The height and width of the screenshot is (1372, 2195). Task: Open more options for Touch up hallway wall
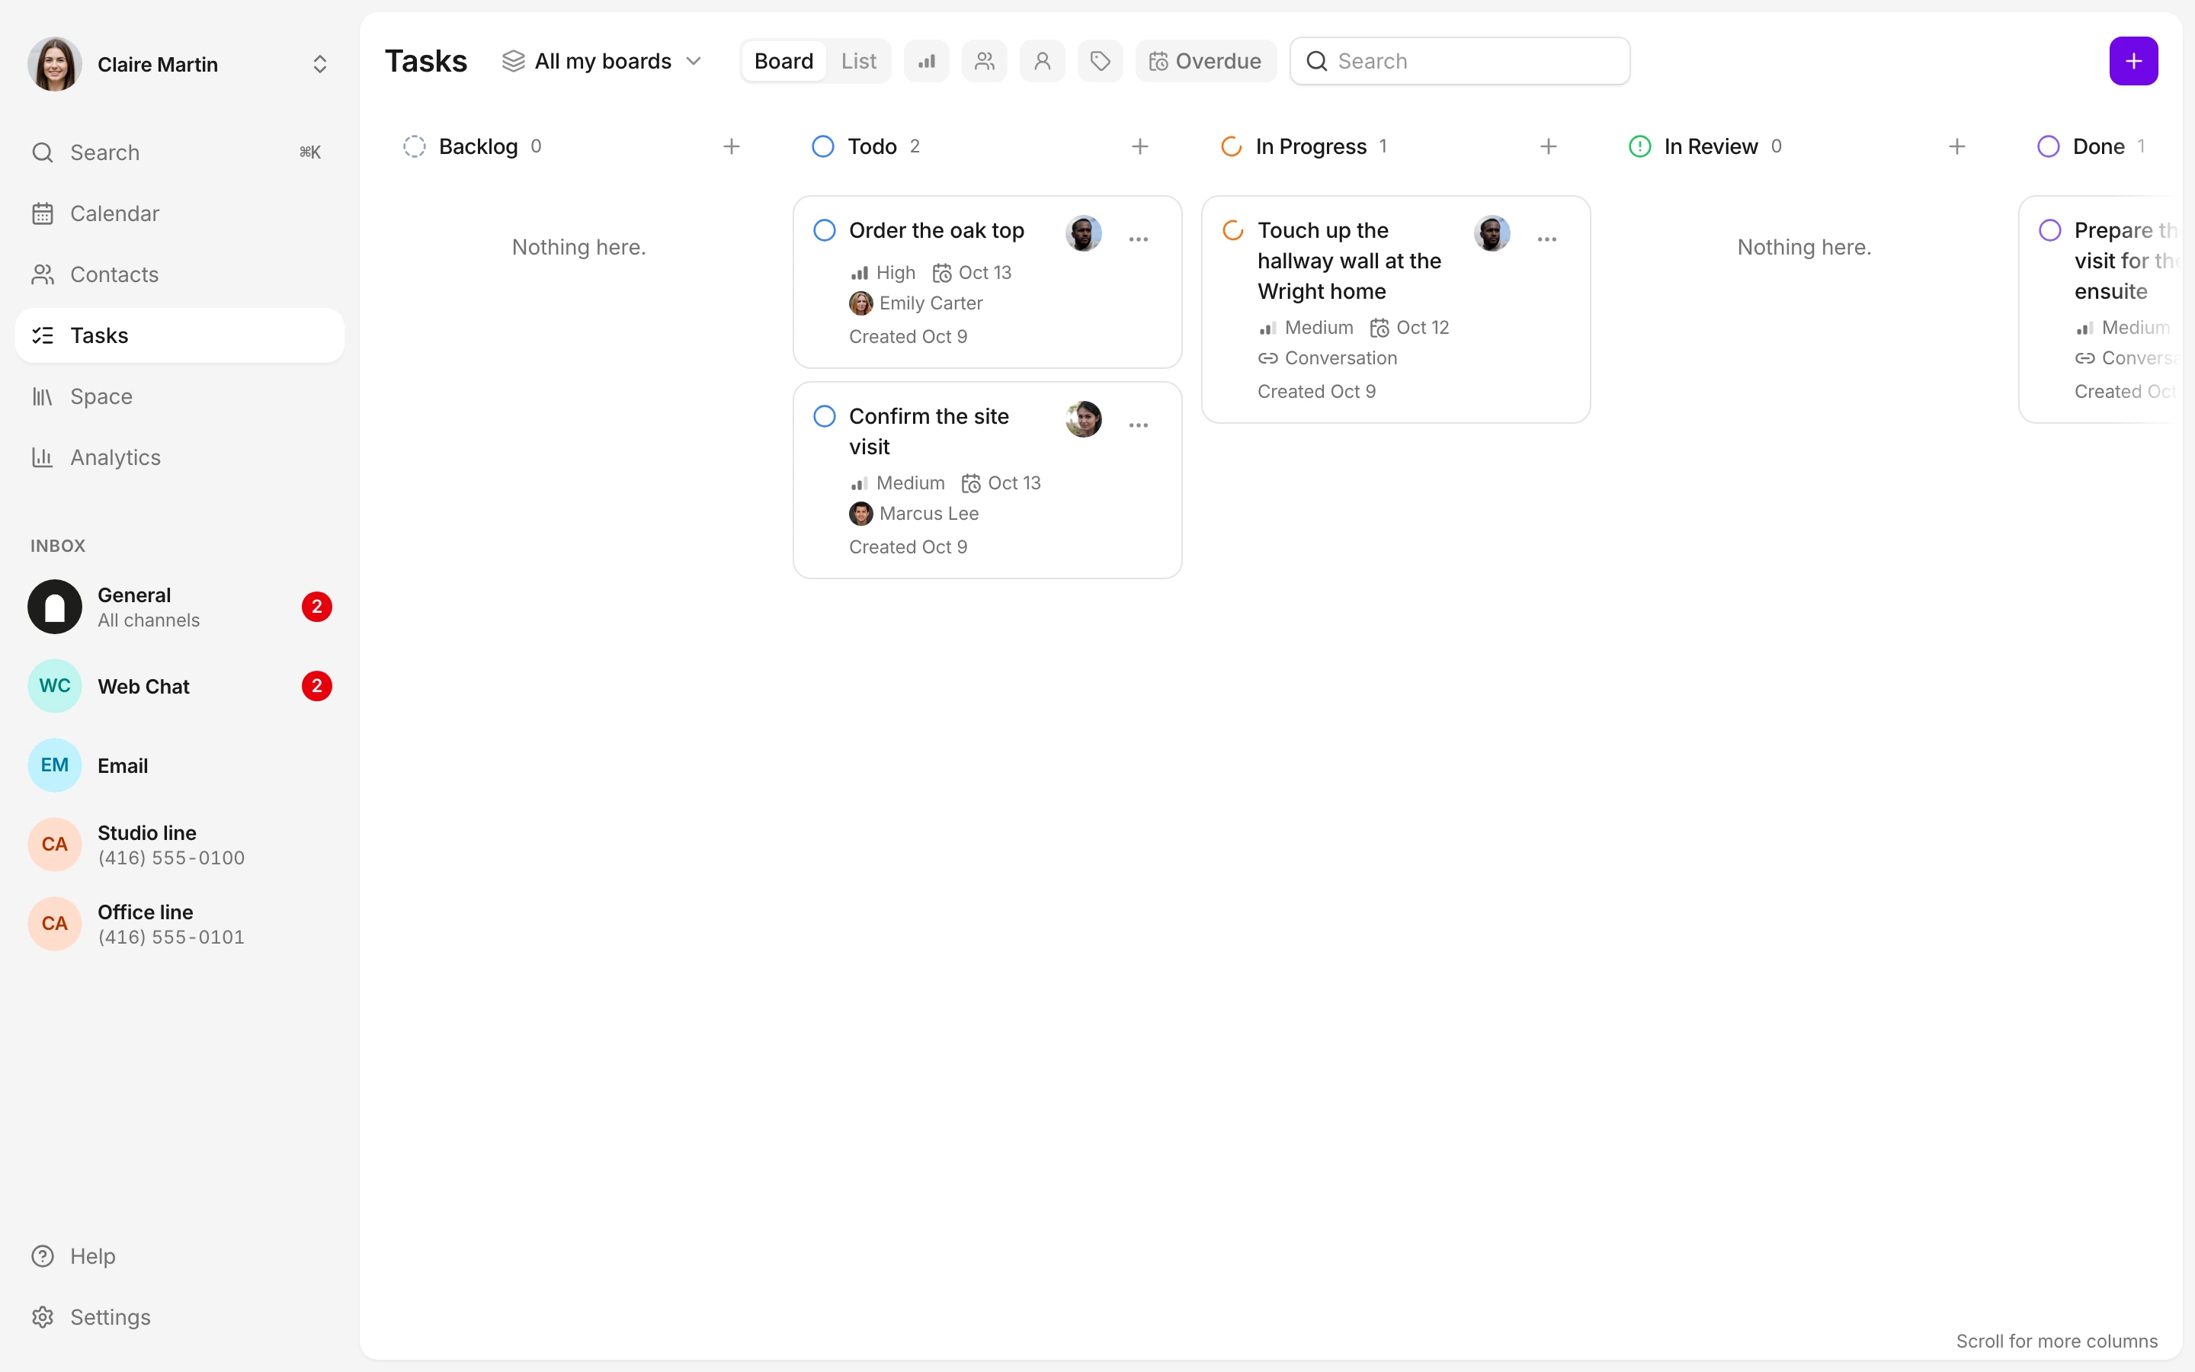click(x=1546, y=239)
